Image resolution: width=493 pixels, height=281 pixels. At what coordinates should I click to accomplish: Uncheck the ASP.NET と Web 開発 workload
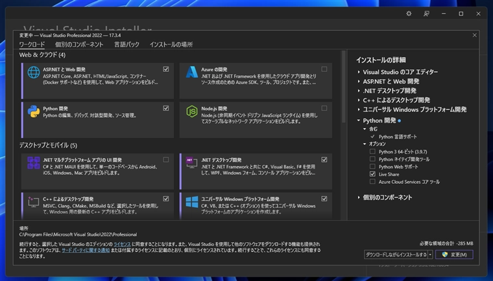pos(166,69)
